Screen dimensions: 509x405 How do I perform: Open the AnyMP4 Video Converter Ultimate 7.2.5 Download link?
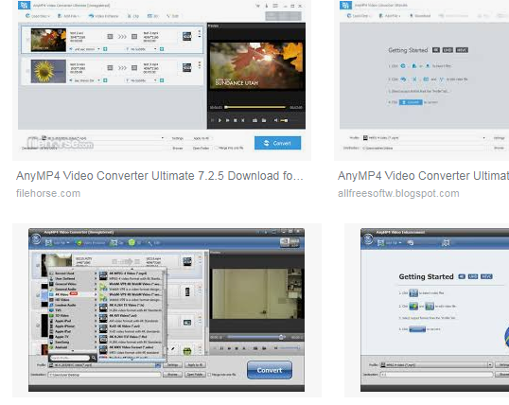(159, 176)
